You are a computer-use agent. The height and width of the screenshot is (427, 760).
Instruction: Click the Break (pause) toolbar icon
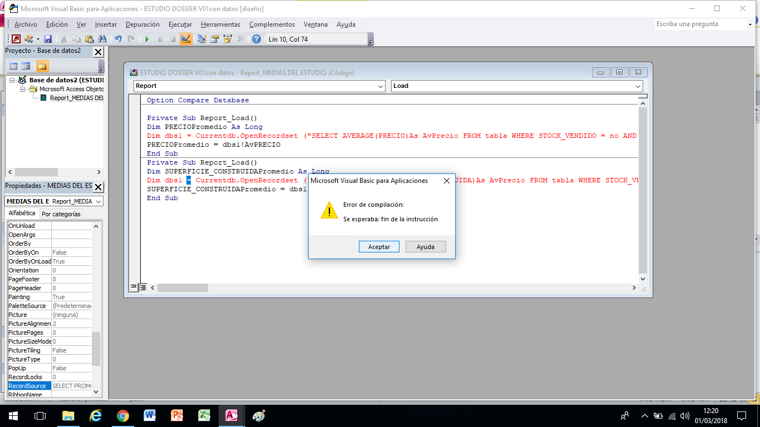[x=160, y=39]
